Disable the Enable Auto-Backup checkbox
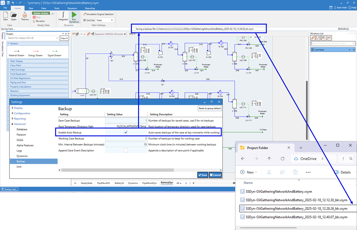The height and width of the screenshot is (230, 357). (x=126, y=133)
